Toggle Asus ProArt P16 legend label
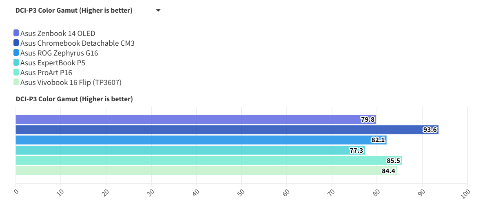Image resolution: width=483 pixels, height=205 pixels. (46, 73)
